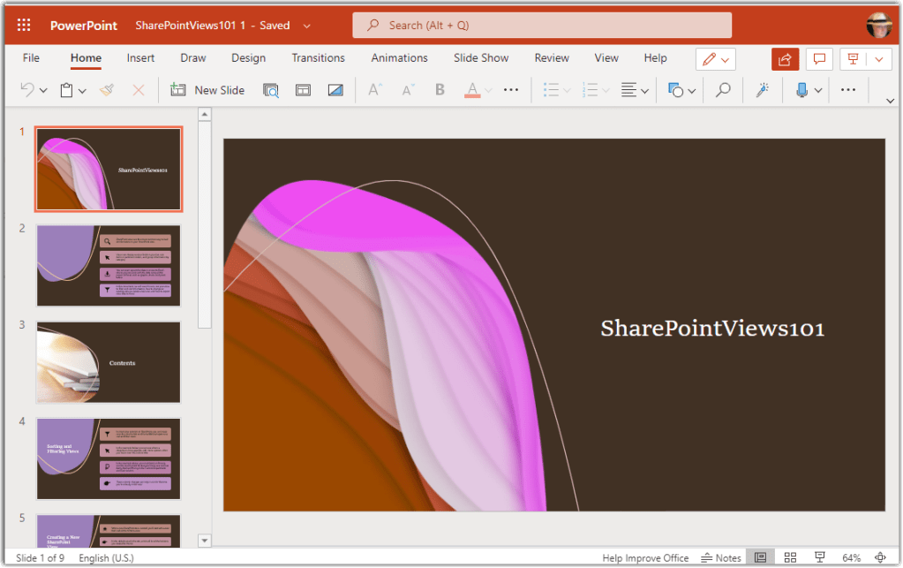The image size is (903, 568).
Task: Click the Find magnifier icon in ribbon
Action: tap(723, 90)
